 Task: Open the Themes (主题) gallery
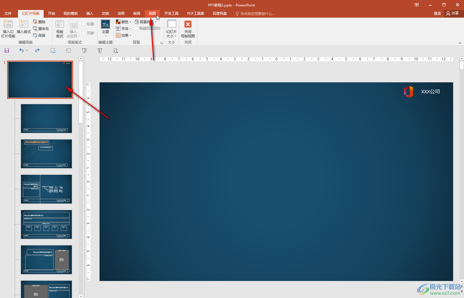[105, 29]
